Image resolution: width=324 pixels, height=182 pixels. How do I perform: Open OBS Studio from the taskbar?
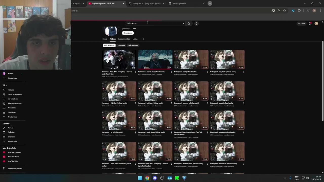(162, 178)
